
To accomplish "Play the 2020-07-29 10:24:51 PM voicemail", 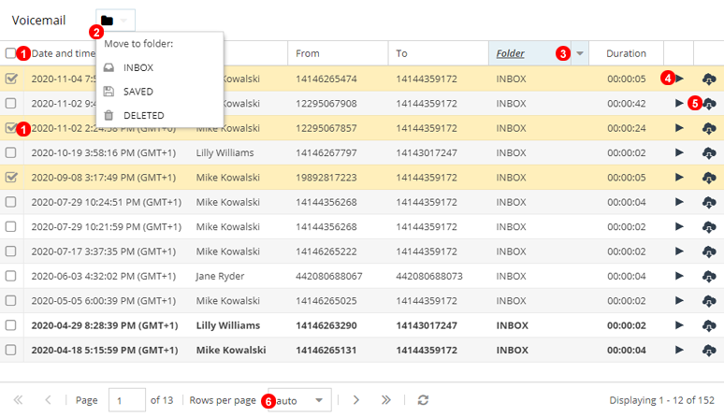I will (679, 202).
